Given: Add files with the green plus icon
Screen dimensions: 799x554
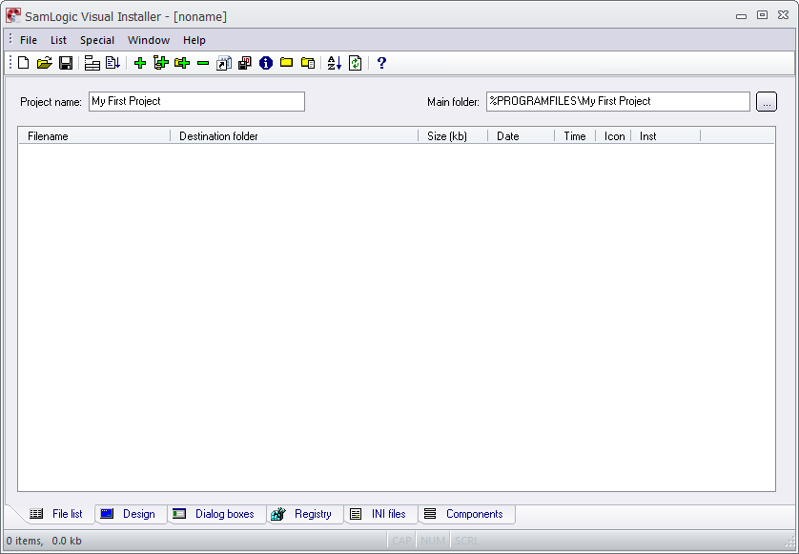Looking at the screenshot, I should 139,63.
